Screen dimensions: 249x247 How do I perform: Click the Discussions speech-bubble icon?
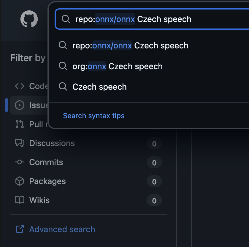[x=20, y=143]
